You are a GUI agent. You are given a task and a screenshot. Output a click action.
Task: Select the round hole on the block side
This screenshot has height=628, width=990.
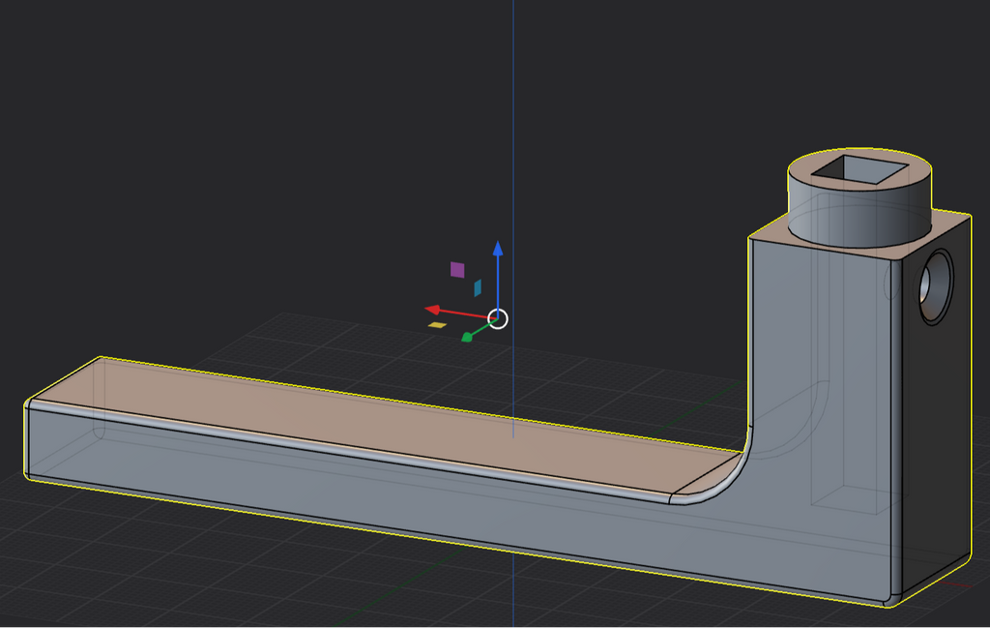935,287
